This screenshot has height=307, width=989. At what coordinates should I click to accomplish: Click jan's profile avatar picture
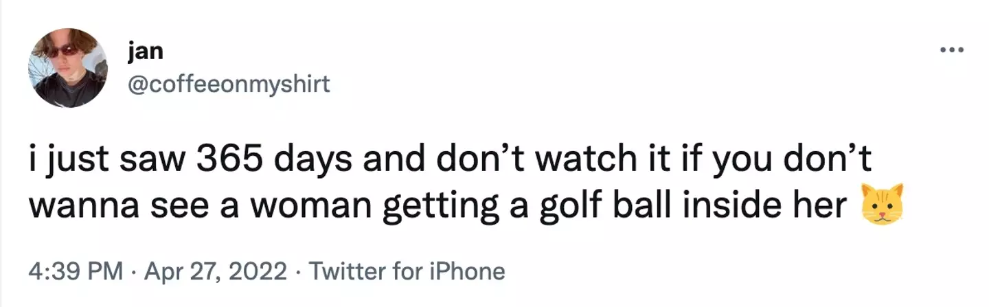point(67,69)
